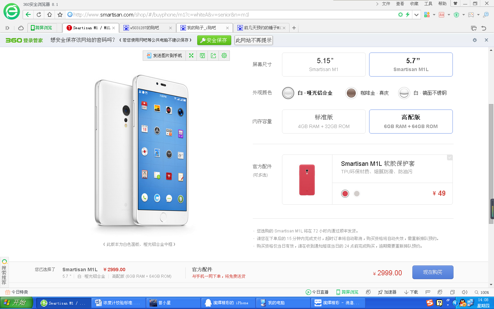Choose 标准版 4GB RAM + 32GB ROM
The width and height of the screenshot is (494, 309).
(x=324, y=122)
